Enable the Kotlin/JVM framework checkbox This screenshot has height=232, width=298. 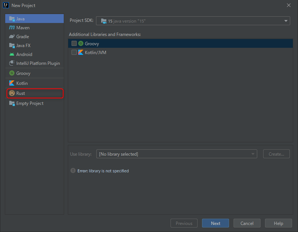pos(74,52)
